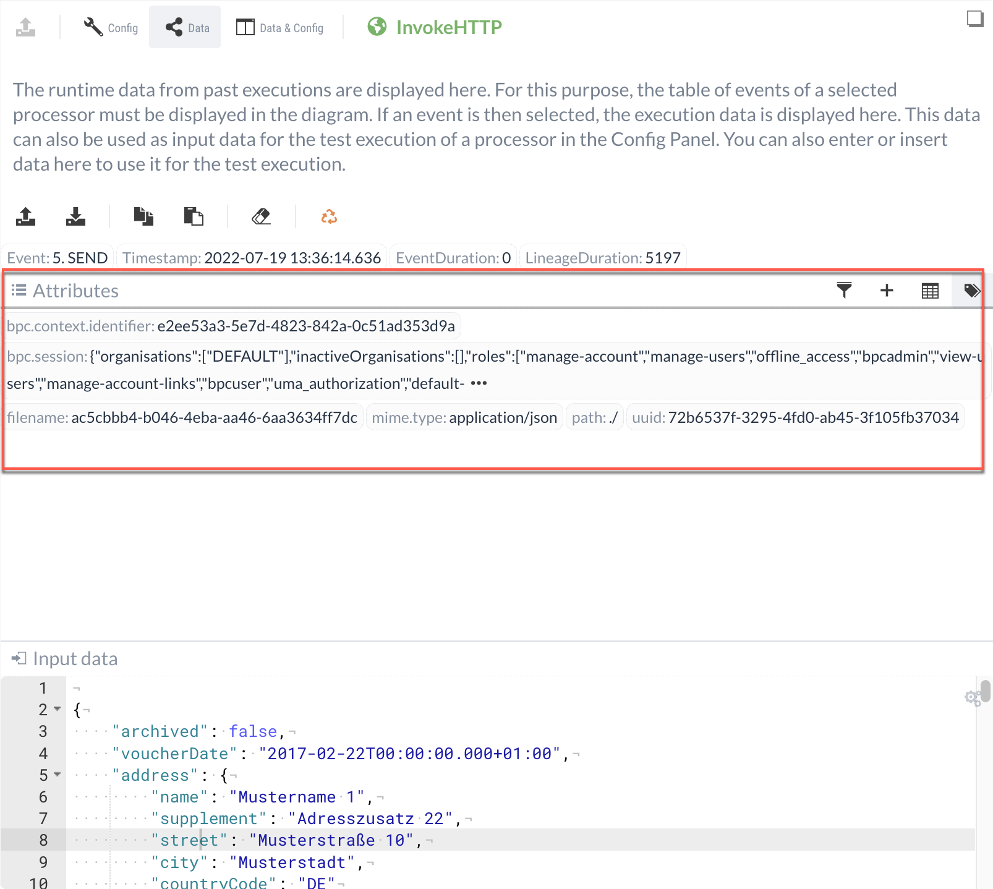Click the path attribute tag
Screen dimensions: 993x889
(595, 417)
